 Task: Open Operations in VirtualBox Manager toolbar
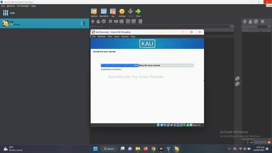(x=104, y=13)
